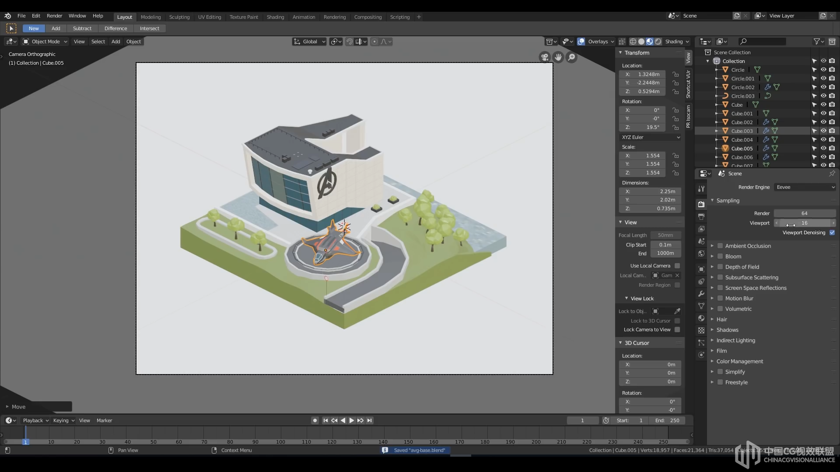The height and width of the screenshot is (472, 840).
Task: Open the Object Mode dropdown
Action: (x=45, y=42)
